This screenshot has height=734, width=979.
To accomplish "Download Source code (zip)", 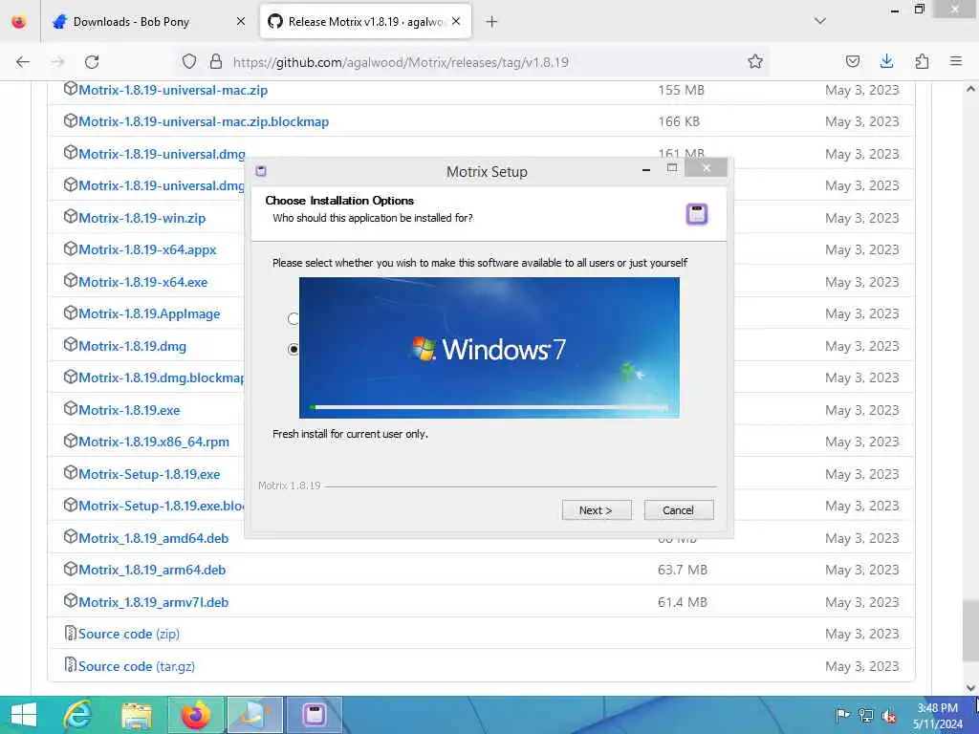I will click(129, 635).
